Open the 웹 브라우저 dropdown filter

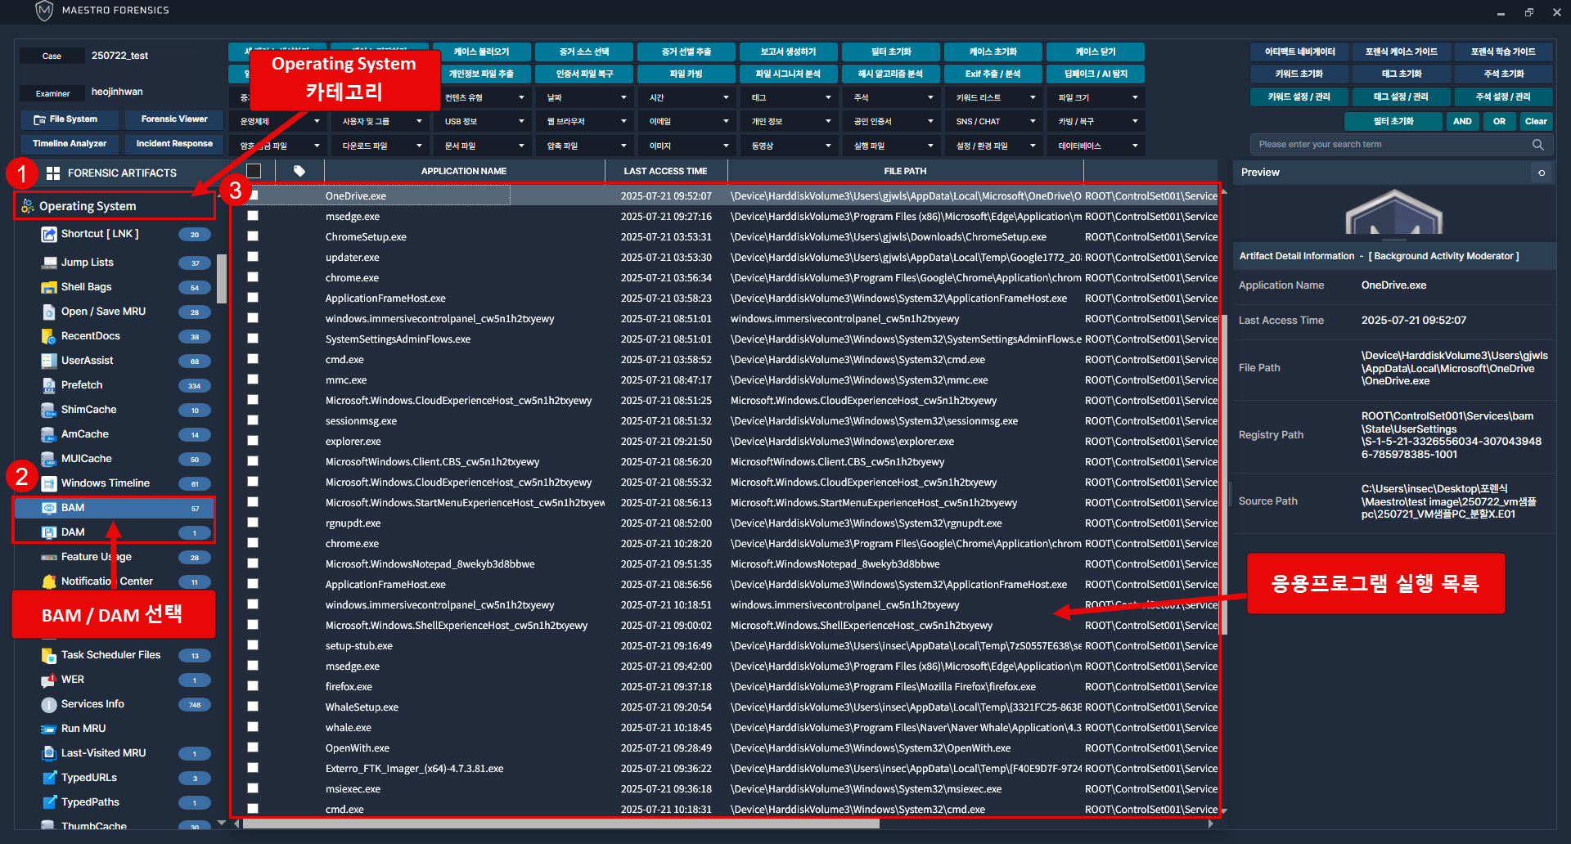[x=586, y=121]
